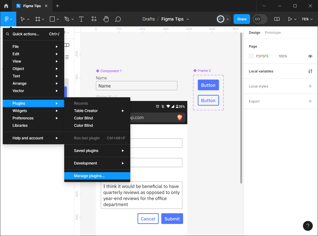Click the search icon beside Quick actions
The image size is (318, 236).
pos(8,34)
